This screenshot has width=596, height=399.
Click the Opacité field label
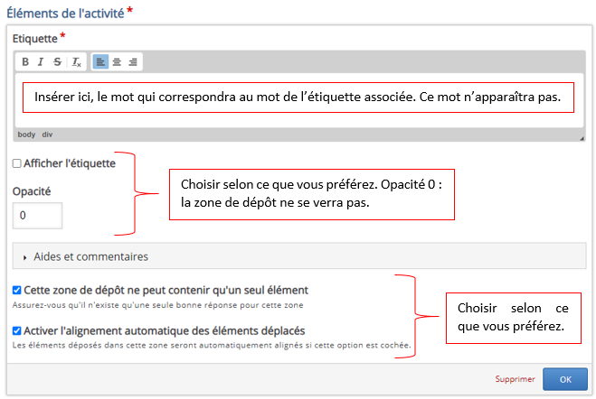click(x=32, y=191)
